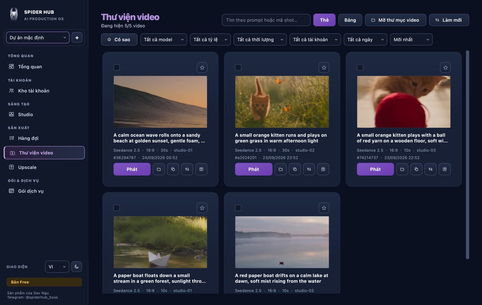
Task: Open the kitten on grass thumbnail
Action: [x=282, y=102]
